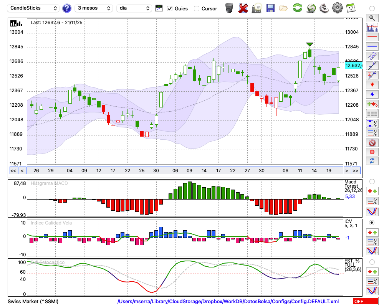Toggle the Guies checkbox
The width and height of the screenshot is (384, 307).
(x=170, y=8)
